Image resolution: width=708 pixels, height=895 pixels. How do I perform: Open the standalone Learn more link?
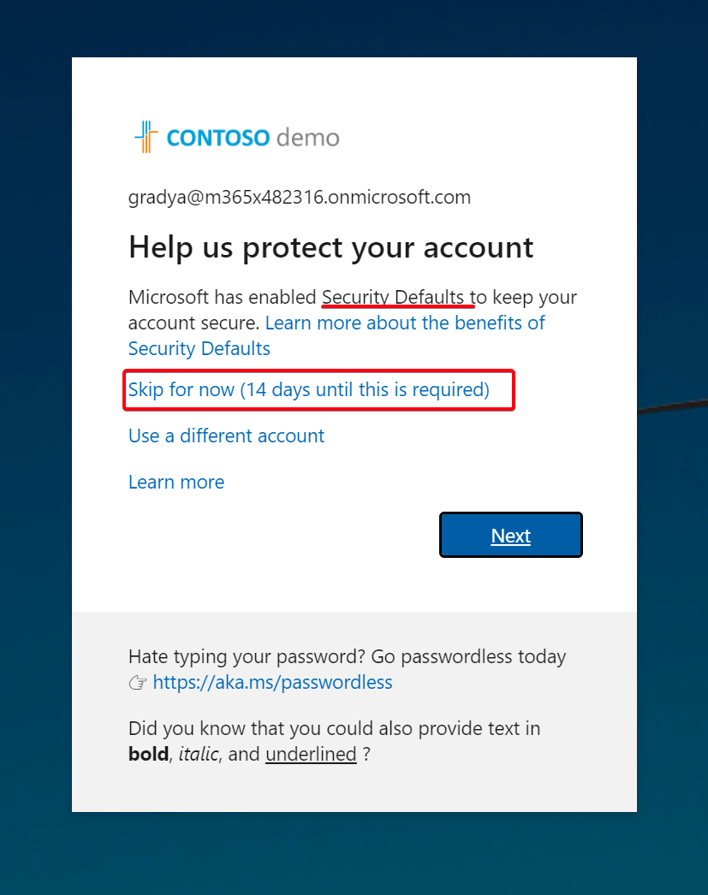click(176, 482)
